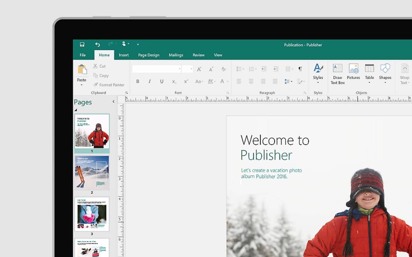Open the font name dropdown
Screen dimensions: 412x257
click(180, 69)
